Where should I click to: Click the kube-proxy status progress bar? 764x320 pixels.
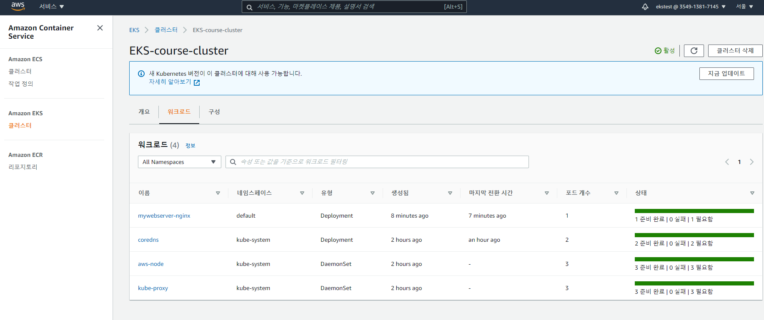694,283
